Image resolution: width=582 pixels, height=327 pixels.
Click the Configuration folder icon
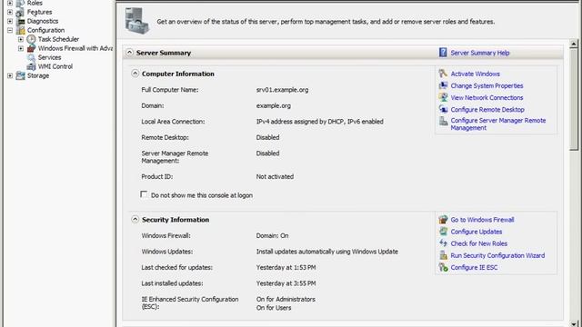click(20, 30)
